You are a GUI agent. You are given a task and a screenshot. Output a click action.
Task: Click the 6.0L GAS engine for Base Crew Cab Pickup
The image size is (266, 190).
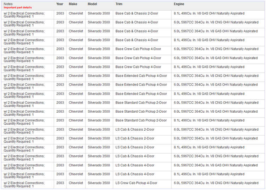tap(216, 58)
